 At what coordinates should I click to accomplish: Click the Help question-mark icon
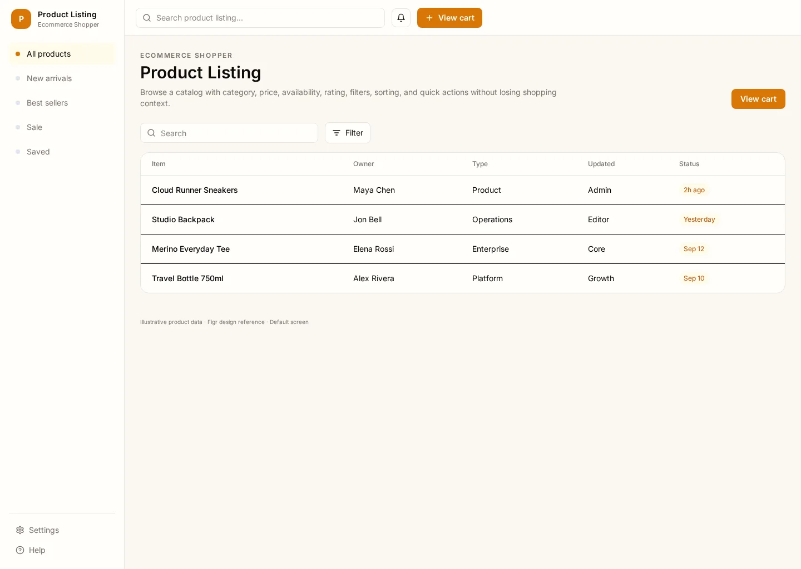[20, 550]
